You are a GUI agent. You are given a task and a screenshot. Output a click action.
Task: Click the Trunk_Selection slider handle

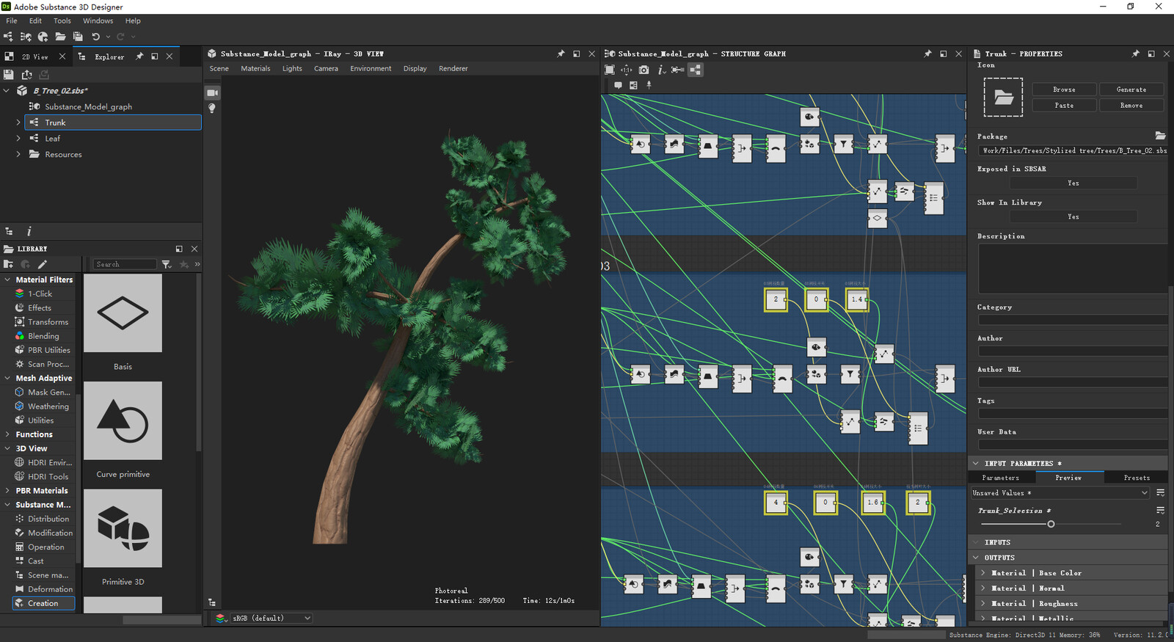(1051, 524)
